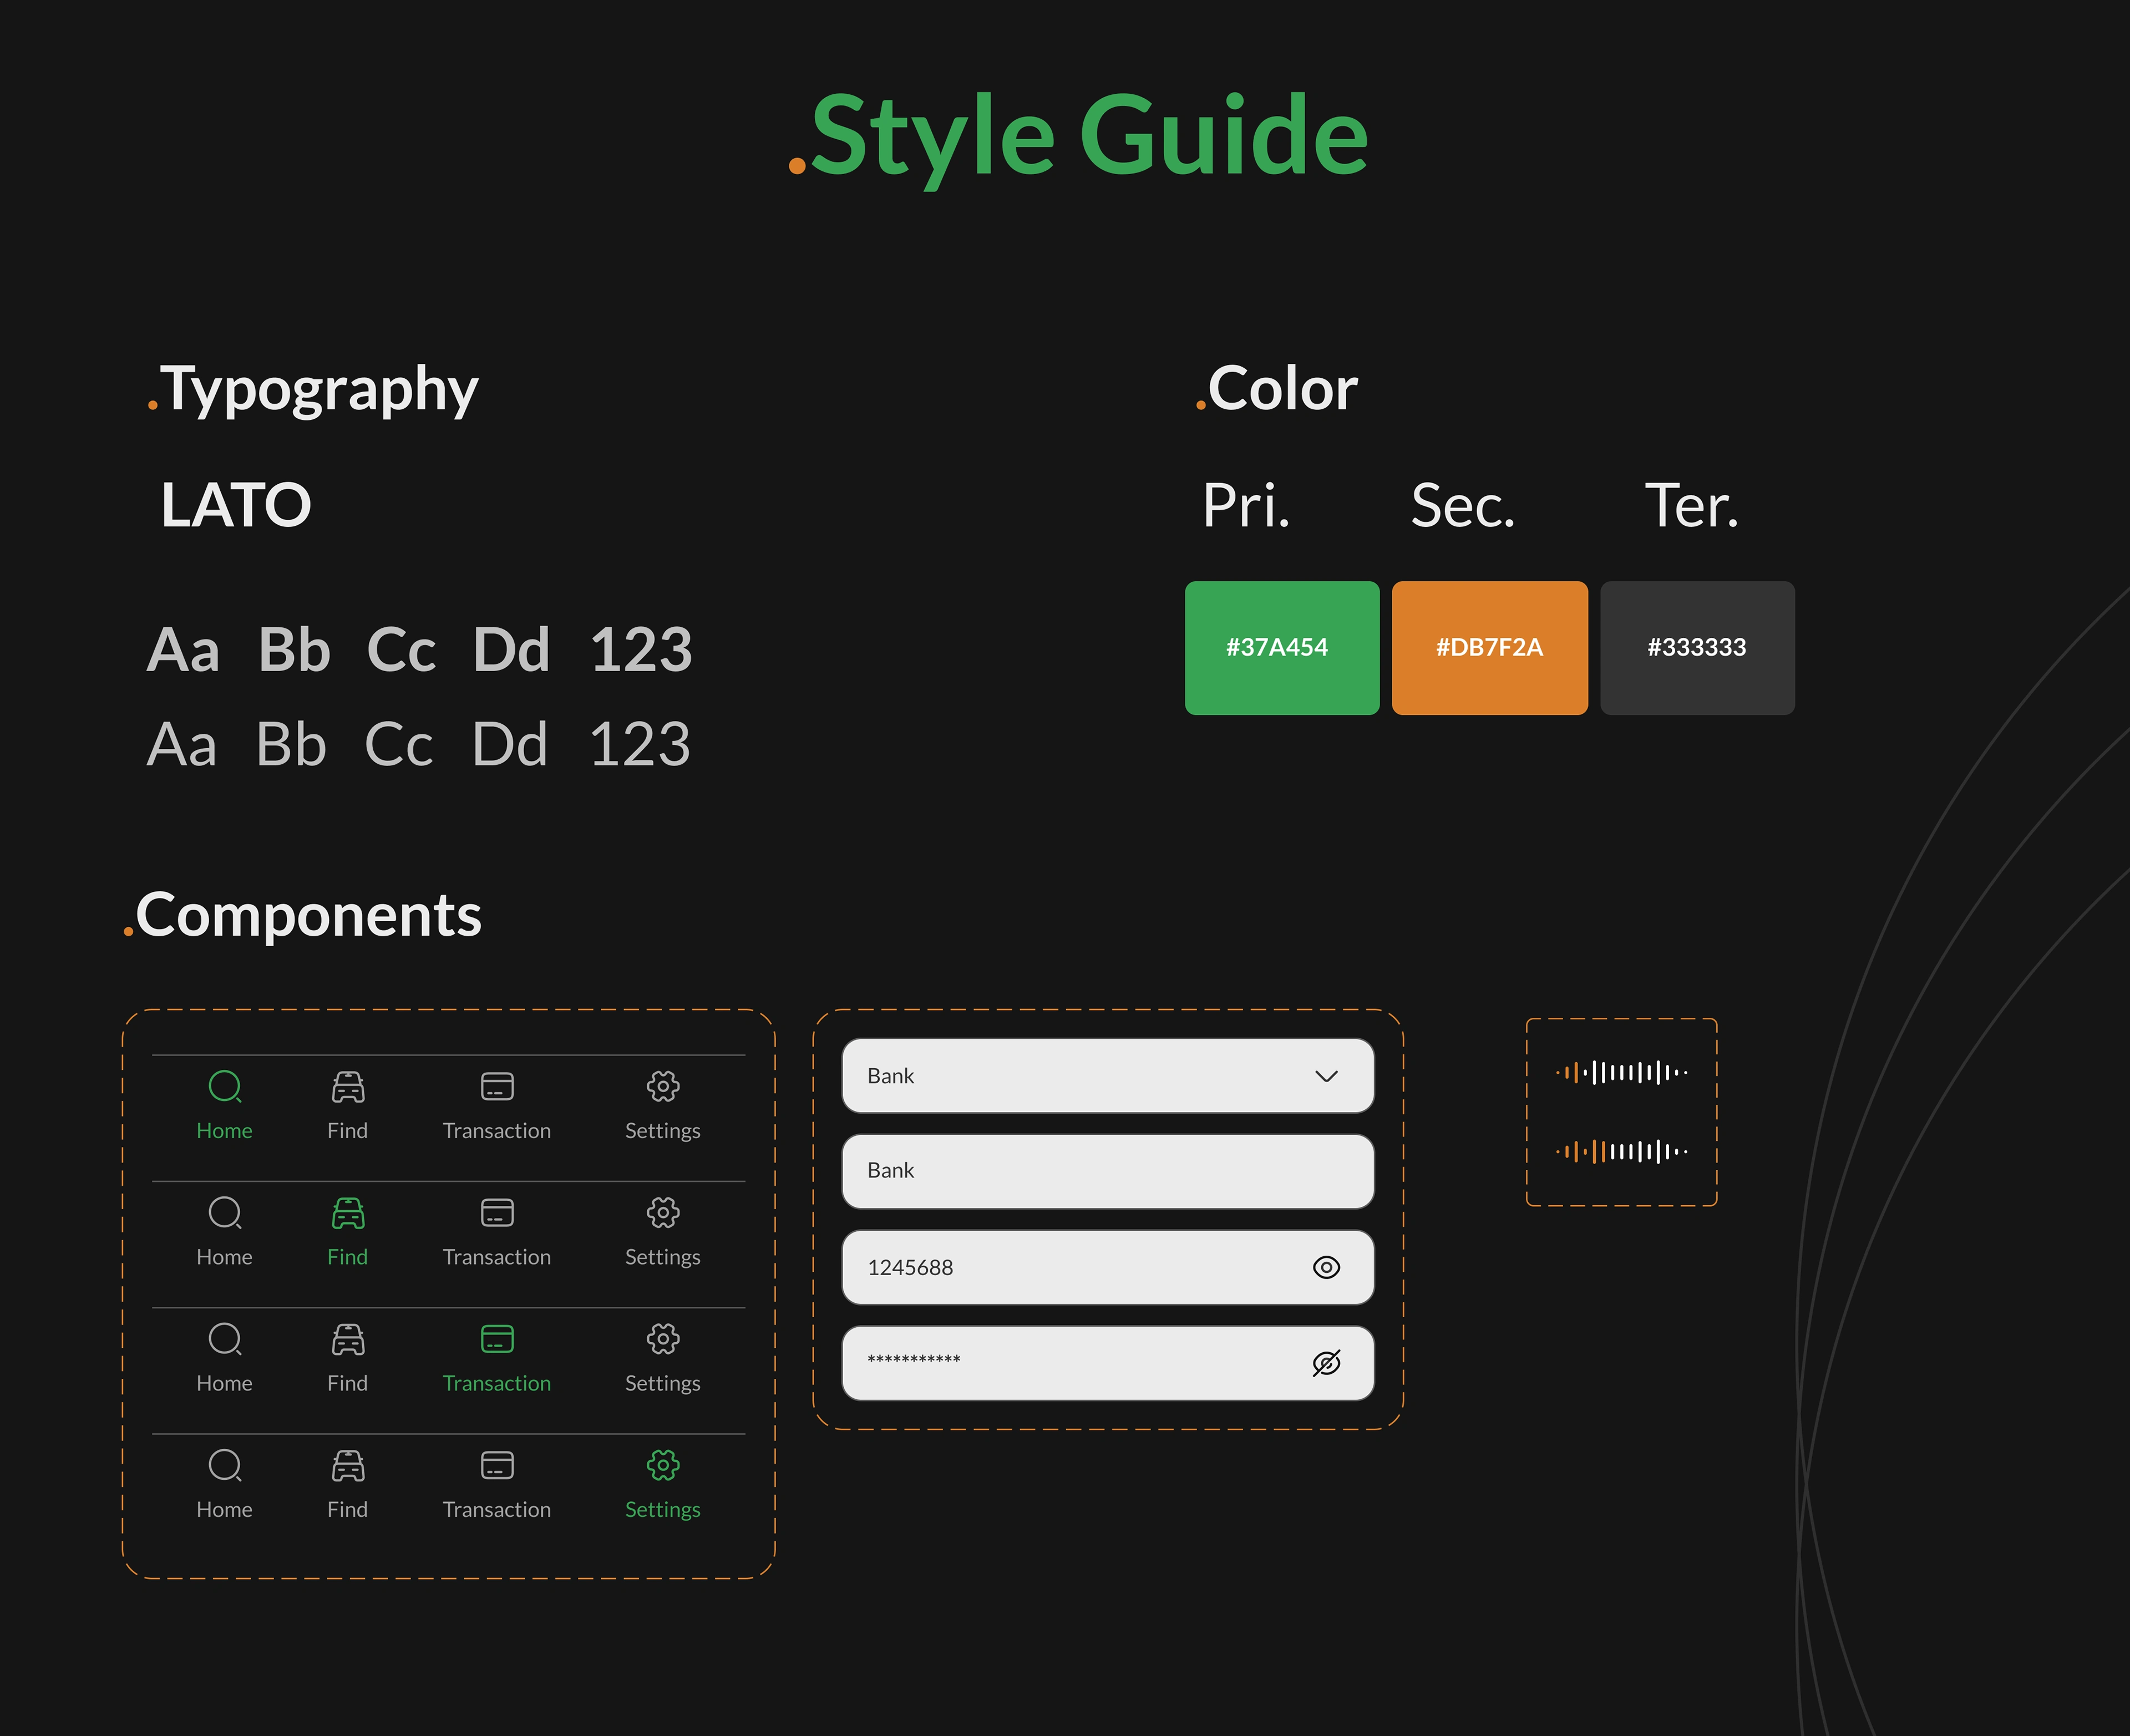Screen dimensions: 2130x1736
Task: Click Home icon in row with green Settings
Action: 225,1465
